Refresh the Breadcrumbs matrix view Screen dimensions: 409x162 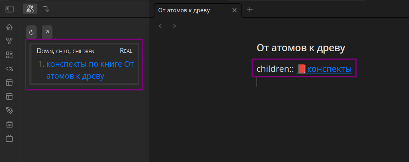tap(31, 32)
